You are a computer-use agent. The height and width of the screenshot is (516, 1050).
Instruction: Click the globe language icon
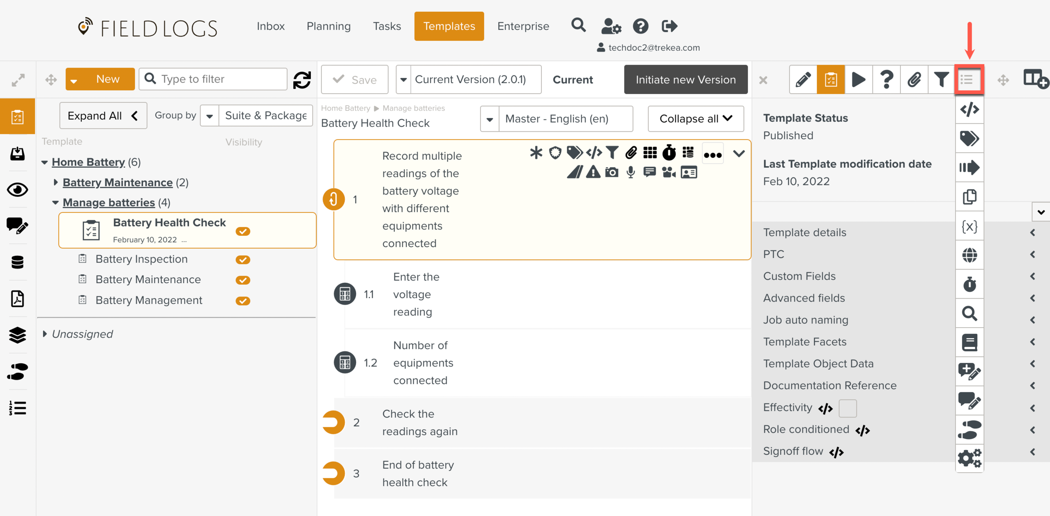coord(969,255)
